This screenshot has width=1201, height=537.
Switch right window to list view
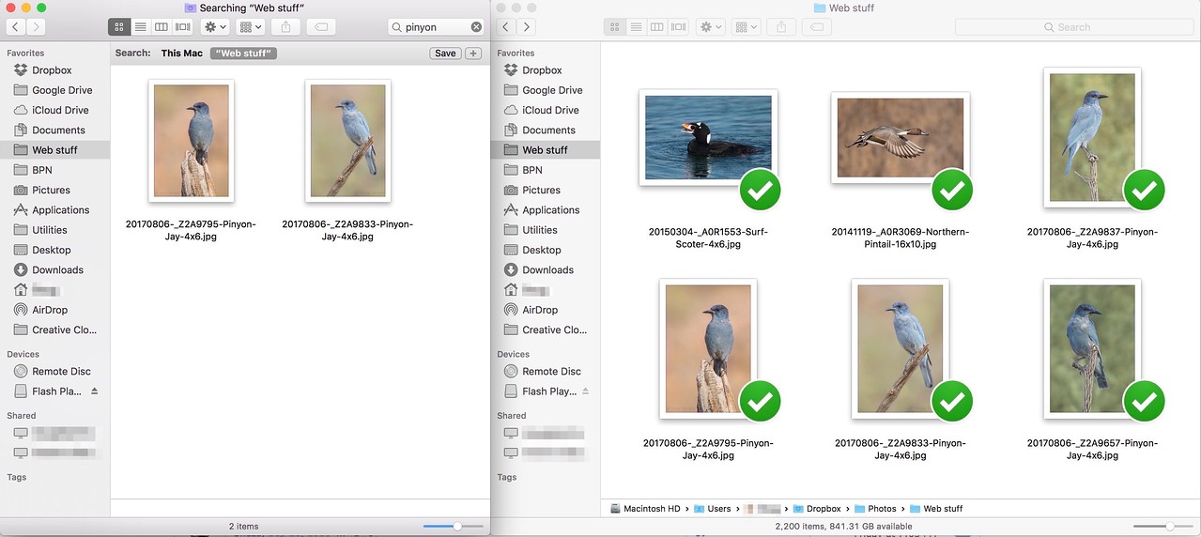[x=636, y=27]
